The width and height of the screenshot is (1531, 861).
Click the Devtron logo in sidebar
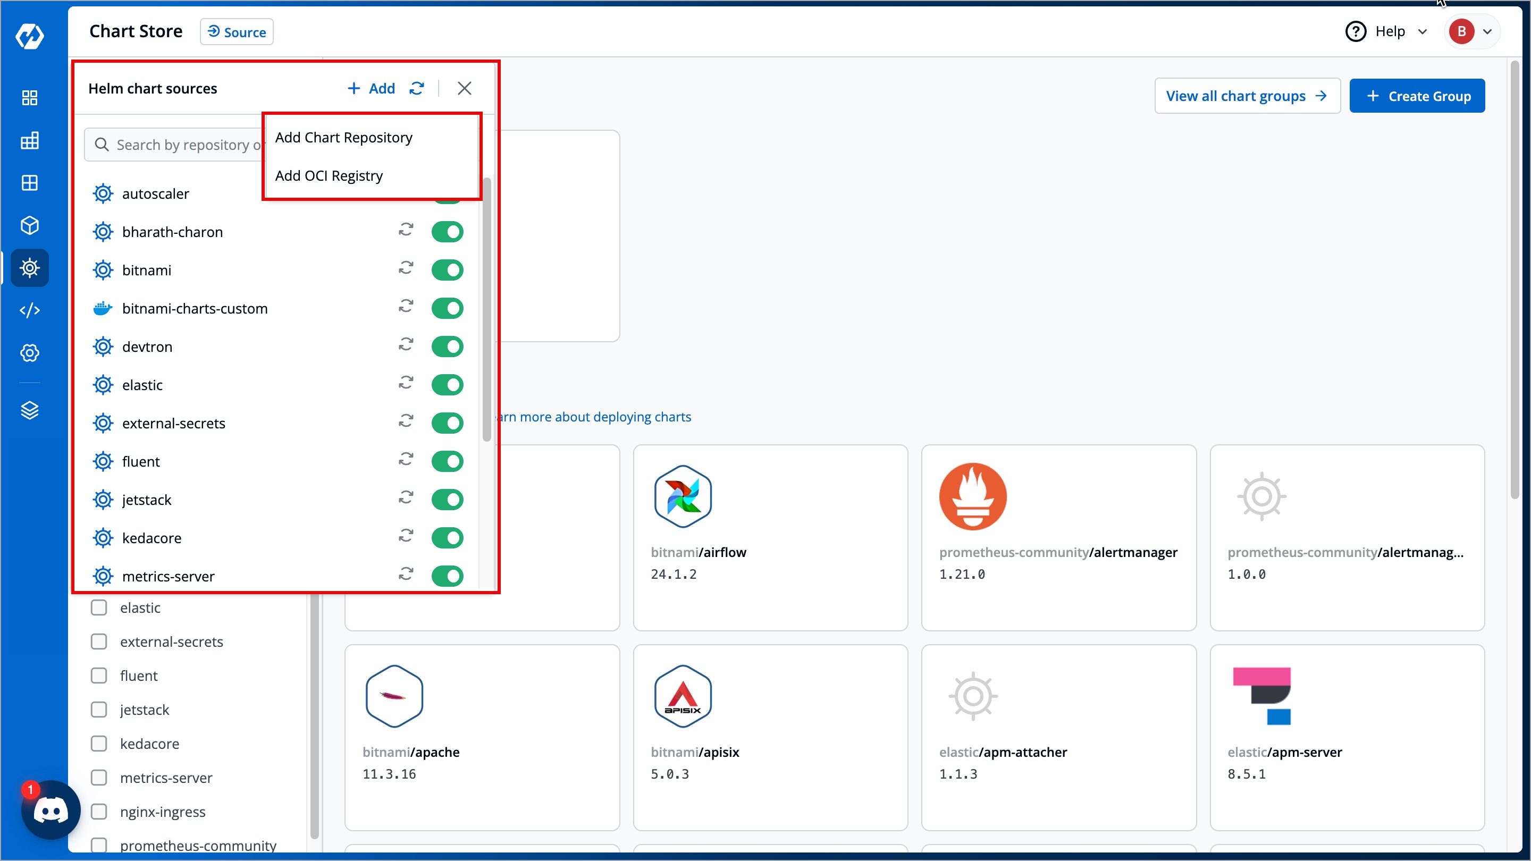(x=29, y=37)
